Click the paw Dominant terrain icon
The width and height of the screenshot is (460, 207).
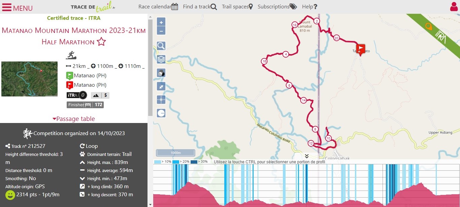click(x=82, y=154)
